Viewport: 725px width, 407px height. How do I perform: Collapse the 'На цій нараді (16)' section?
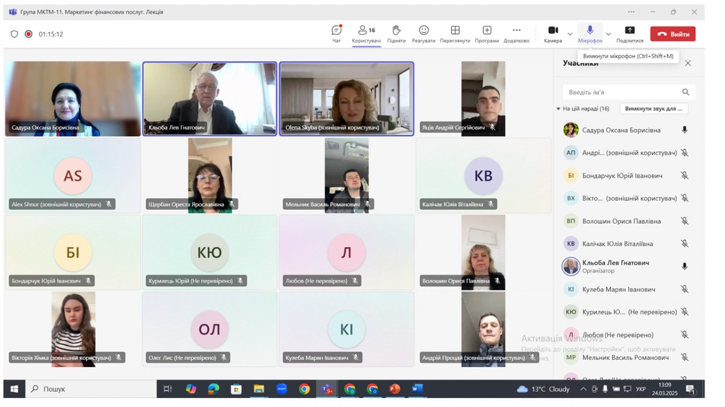(x=558, y=109)
